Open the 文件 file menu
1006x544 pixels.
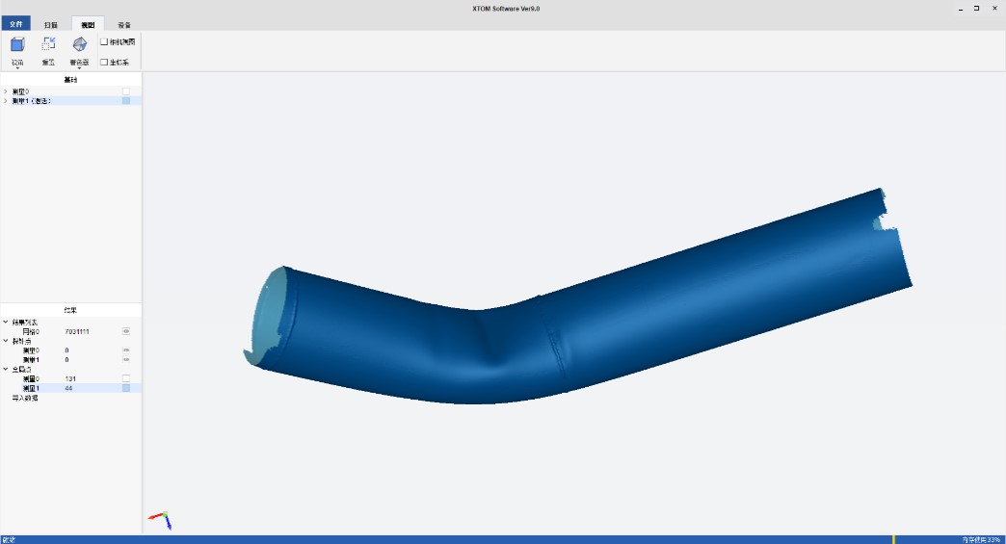pyautogui.click(x=15, y=24)
